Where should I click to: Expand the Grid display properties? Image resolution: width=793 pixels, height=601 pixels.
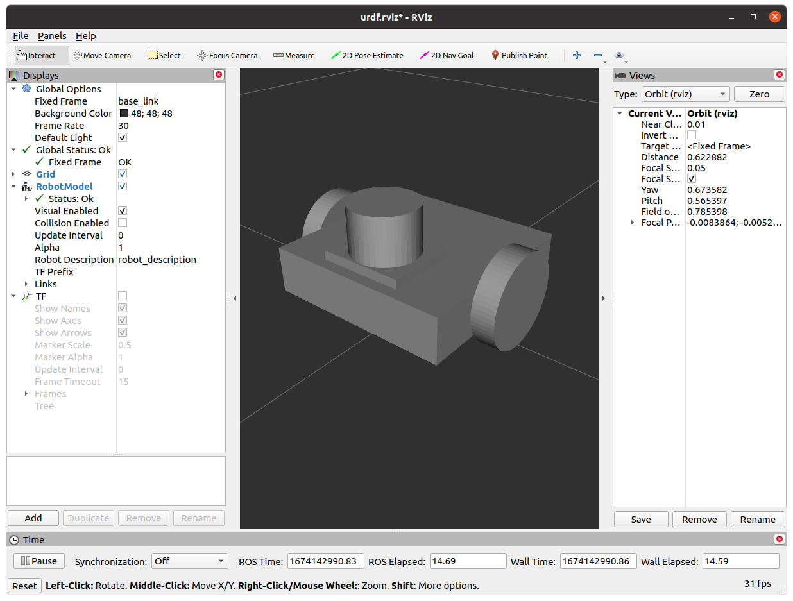13,174
